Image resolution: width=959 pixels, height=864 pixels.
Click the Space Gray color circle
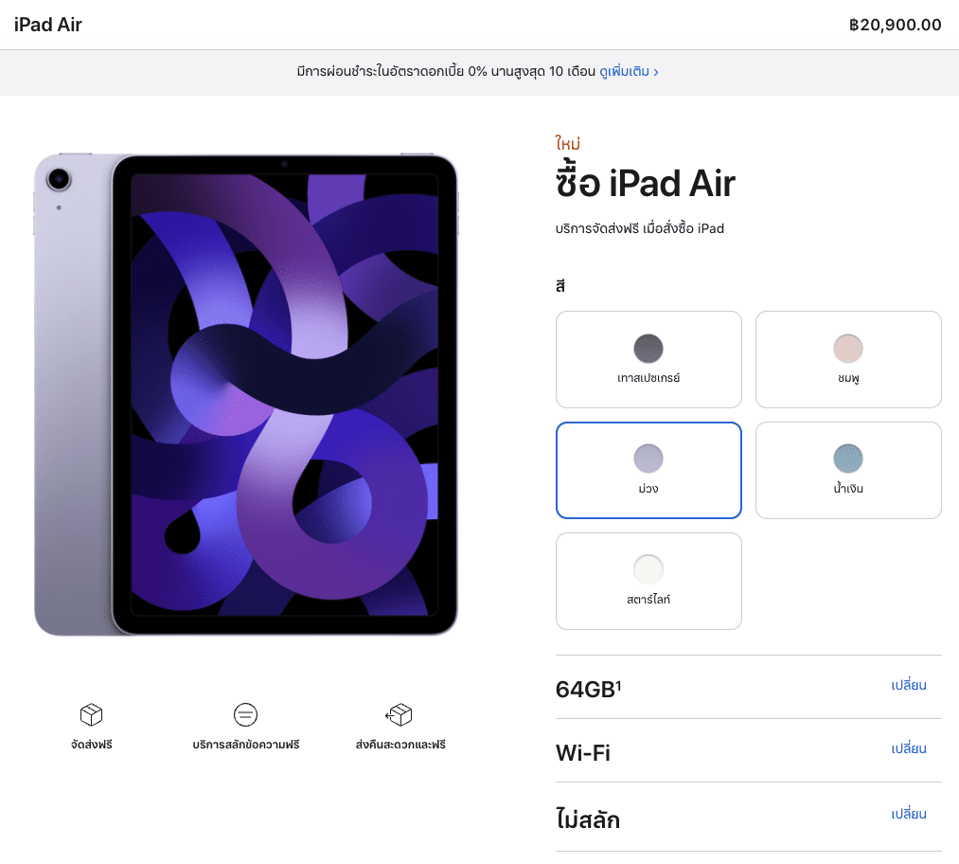click(x=648, y=349)
